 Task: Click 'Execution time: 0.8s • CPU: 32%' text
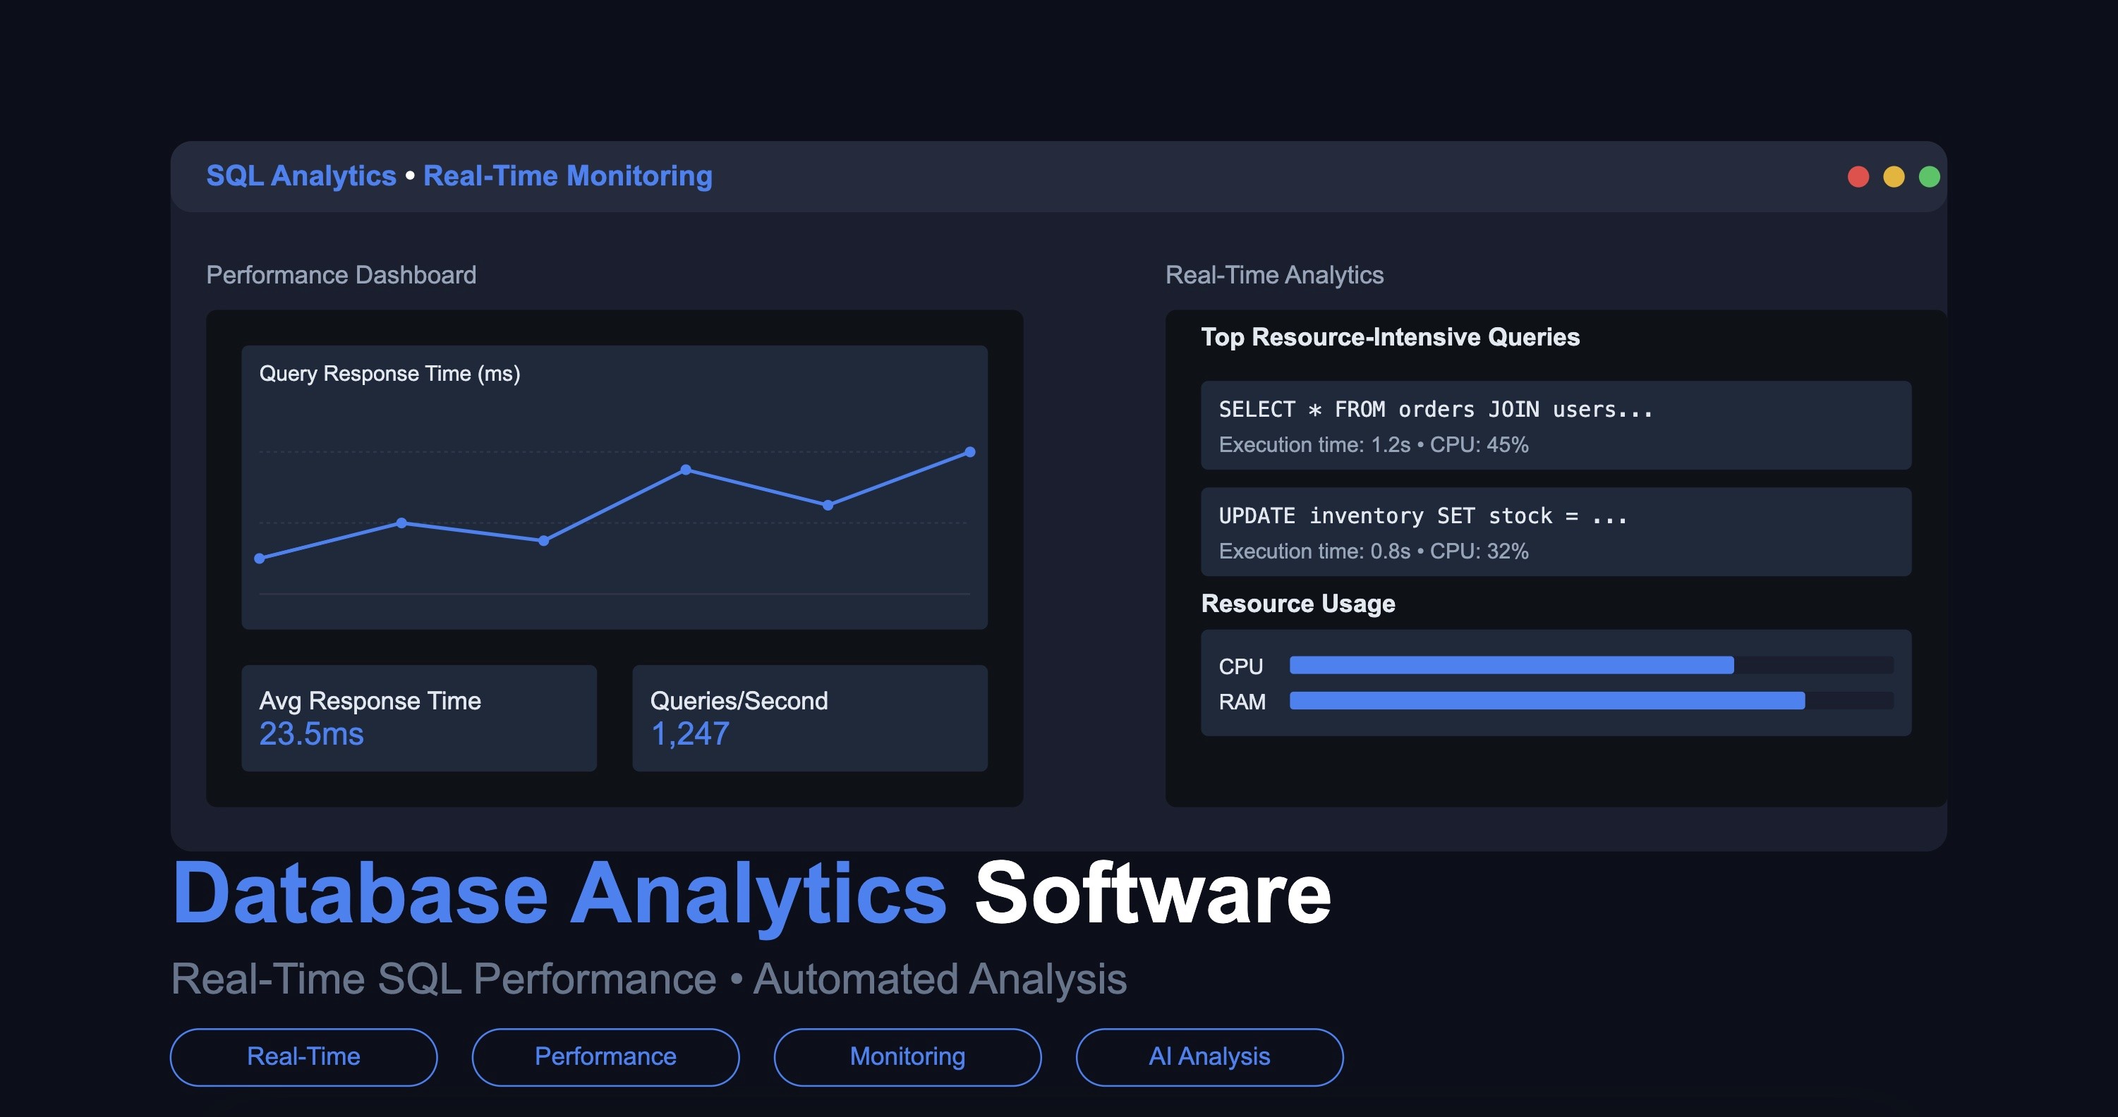click(1374, 551)
